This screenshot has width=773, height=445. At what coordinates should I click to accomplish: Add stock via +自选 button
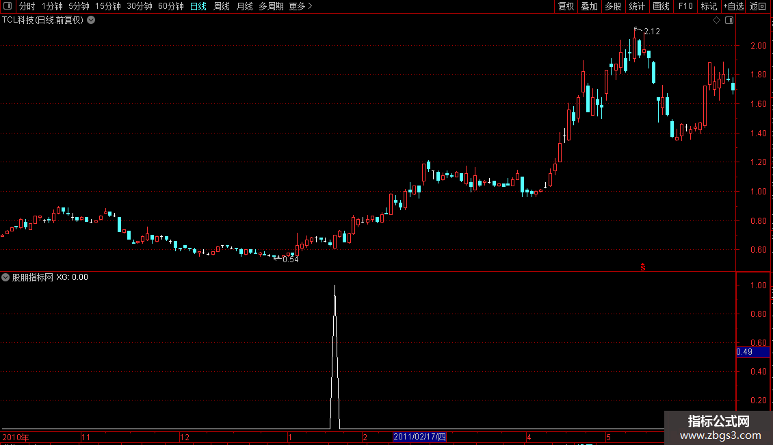tap(733, 6)
